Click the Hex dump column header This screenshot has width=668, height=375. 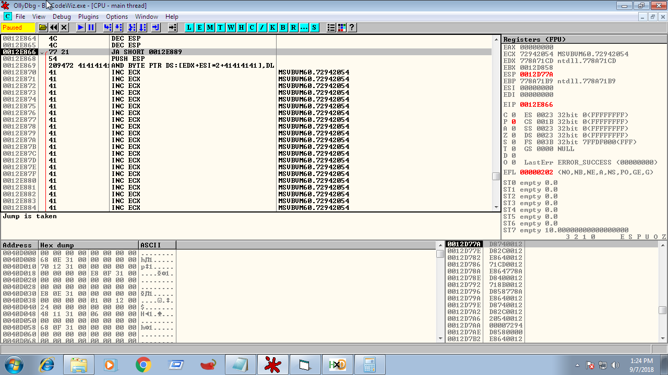click(89, 245)
